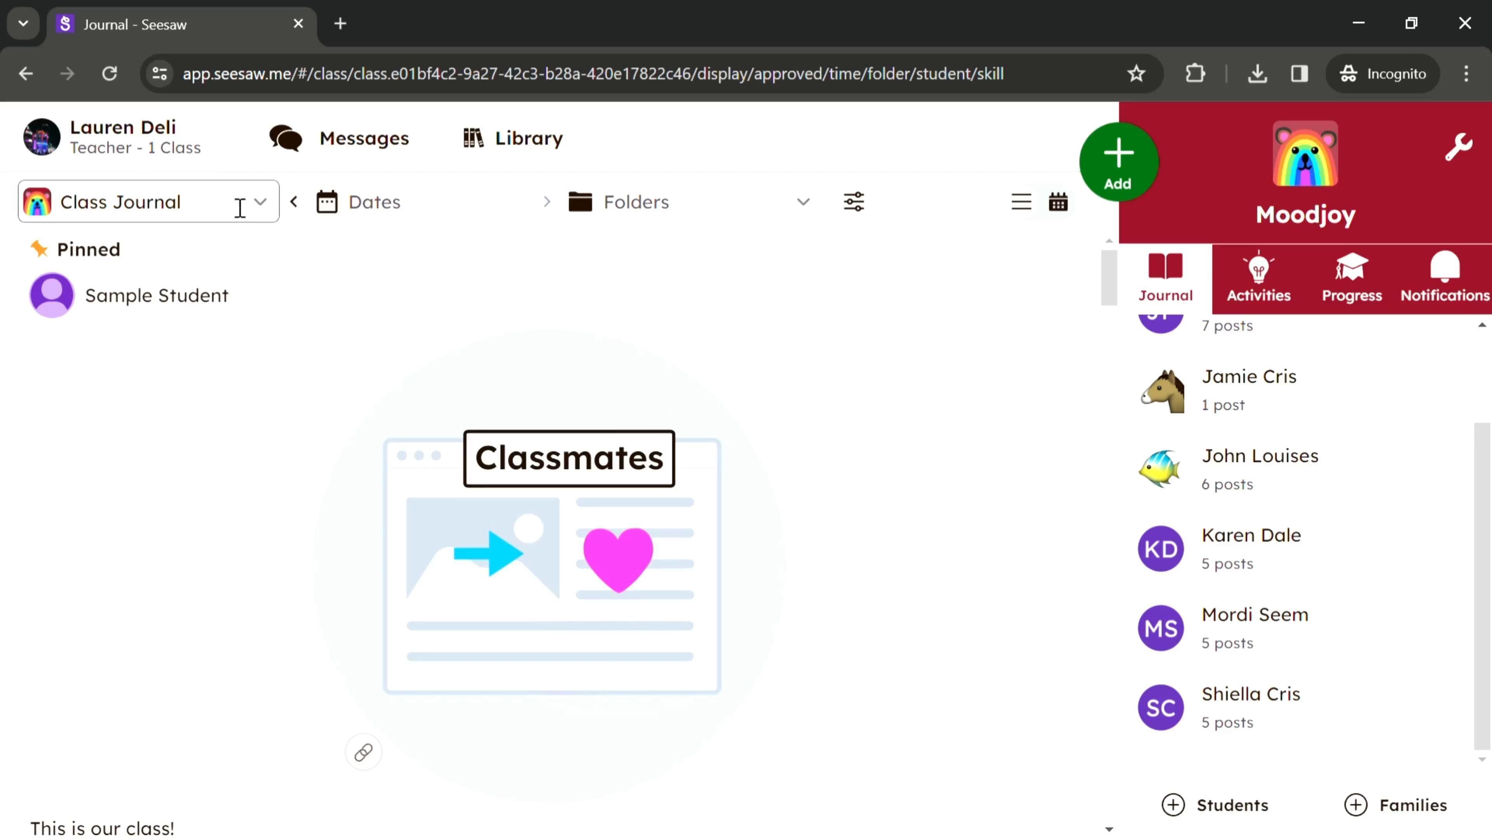Switch to calendar view
This screenshot has width=1492, height=839.
click(x=1058, y=202)
